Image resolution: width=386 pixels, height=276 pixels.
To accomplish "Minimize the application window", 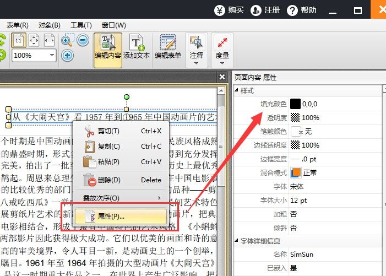I will [333, 11].
